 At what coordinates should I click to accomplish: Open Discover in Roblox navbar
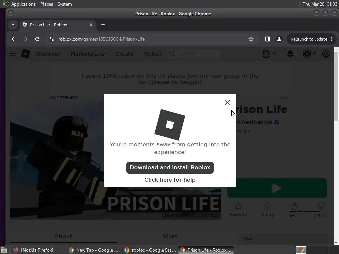(x=48, y=54)
